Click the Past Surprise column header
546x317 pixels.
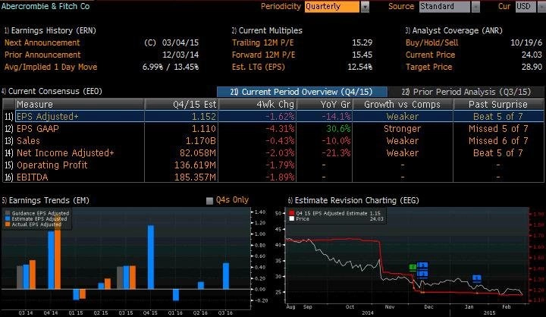[x=498, y=104]
